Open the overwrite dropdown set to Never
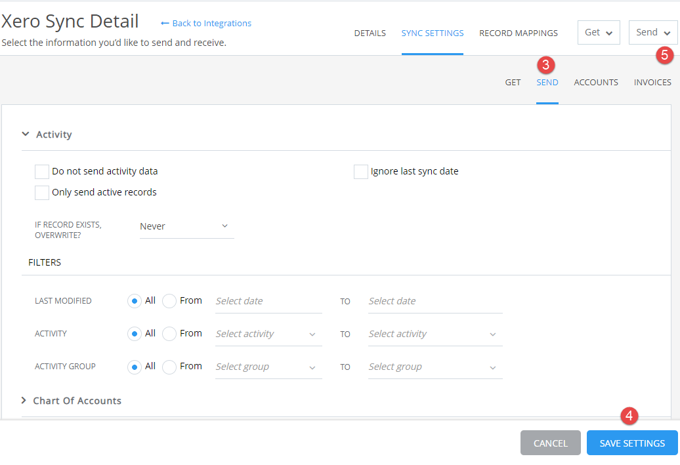This screenshot has height=465, width=680. pyautogui.click(x=186, y=227)
